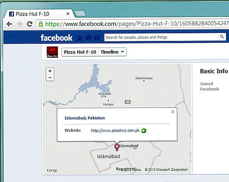The width and height of the screenshot is (229, 182).
Task: Click the red location pin on map
Action: (x=117, y=147)
